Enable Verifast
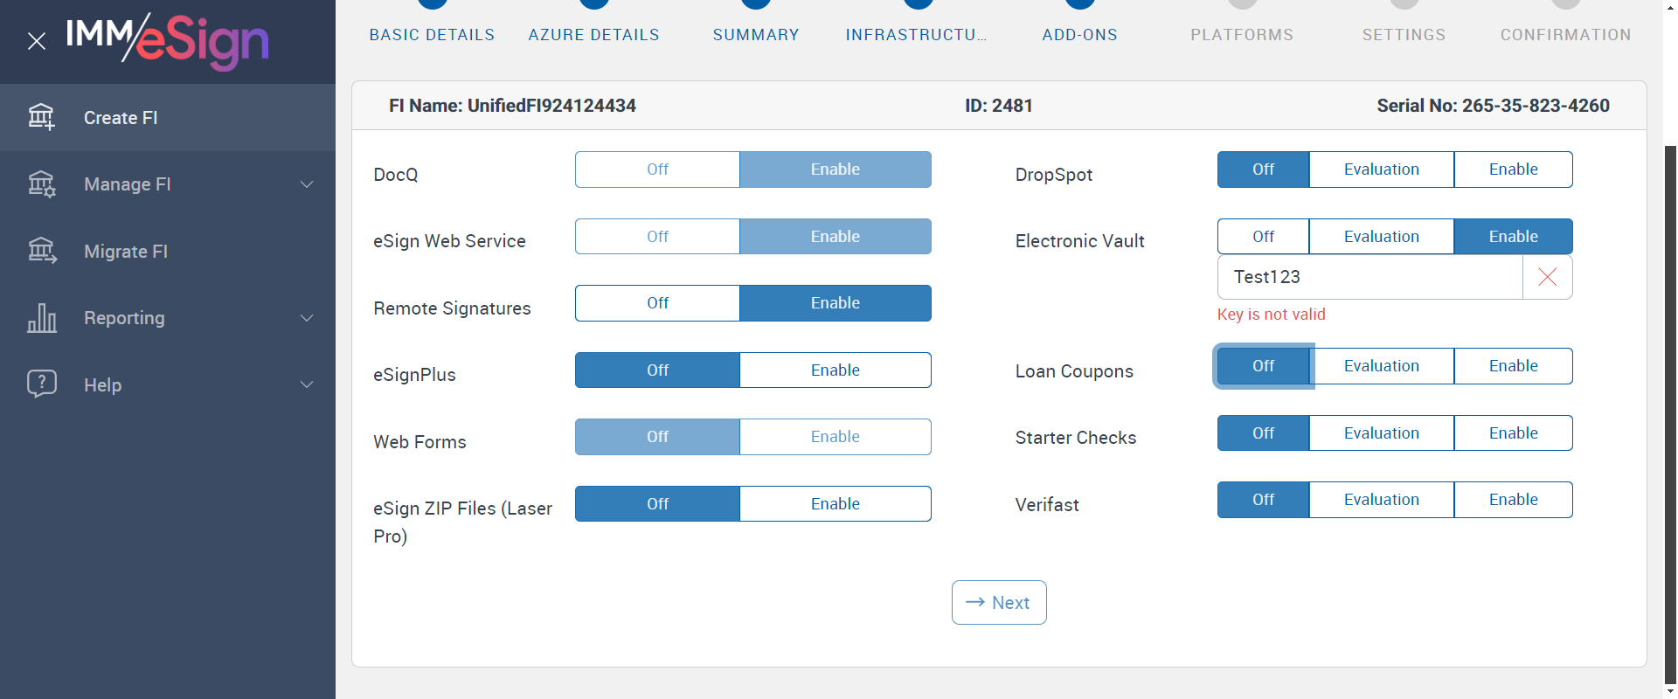Viewport: 1678px width, 699px height. pyautogui.click(x=1514, y=500)
